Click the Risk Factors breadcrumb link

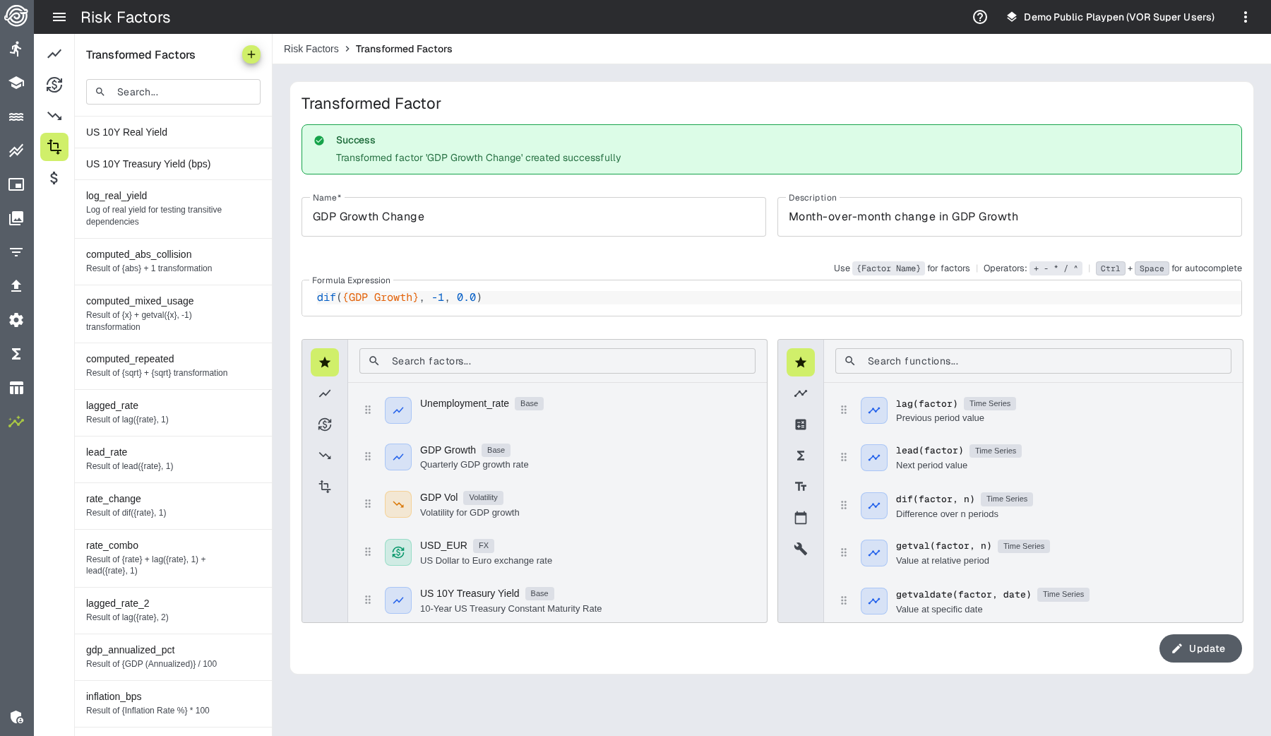pyautogui.click(x=311, y=49)
